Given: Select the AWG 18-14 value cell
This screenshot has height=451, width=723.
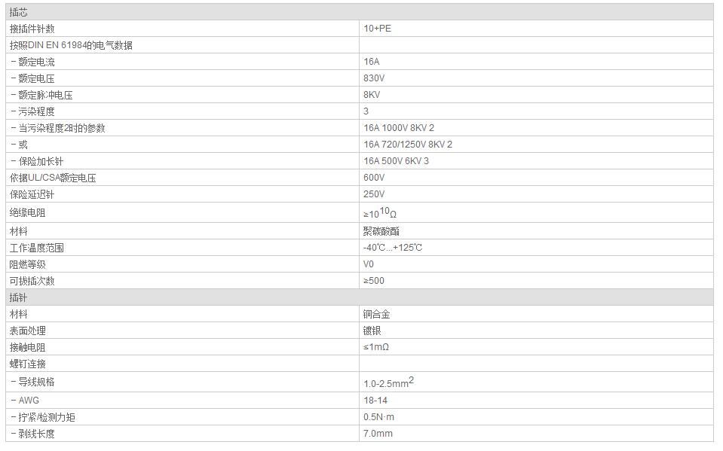Looking at the screenshot, I should coord(536,401).
